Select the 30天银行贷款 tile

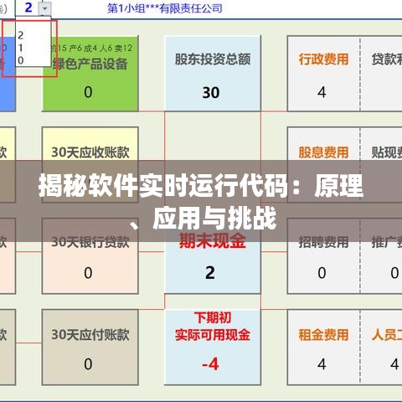[90, 256]
